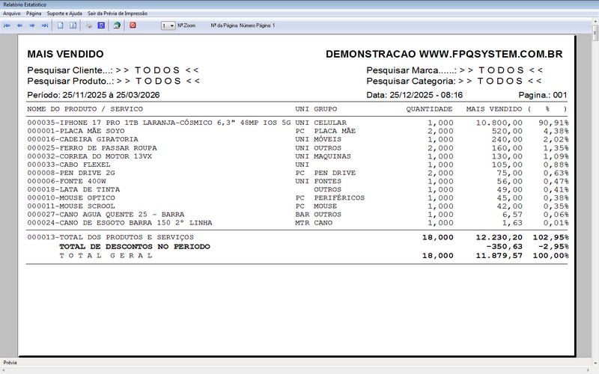The width and height of the screenshot is (599, 374).
Task: Click the vertical scrollbar thumb
Action: (595, 33)
